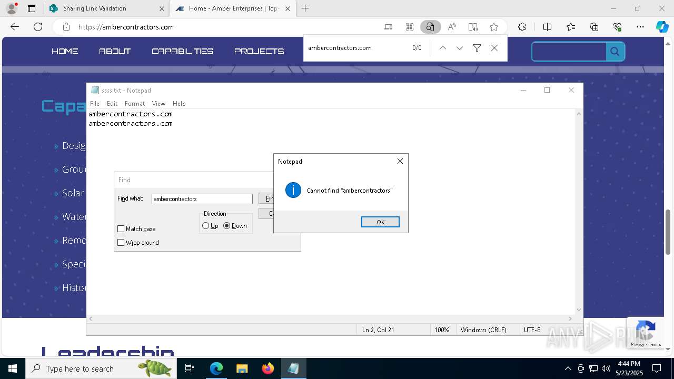Open the Extensions puzzle icon
Viewport: 674px width, 379px height.
tap(522, 27)
